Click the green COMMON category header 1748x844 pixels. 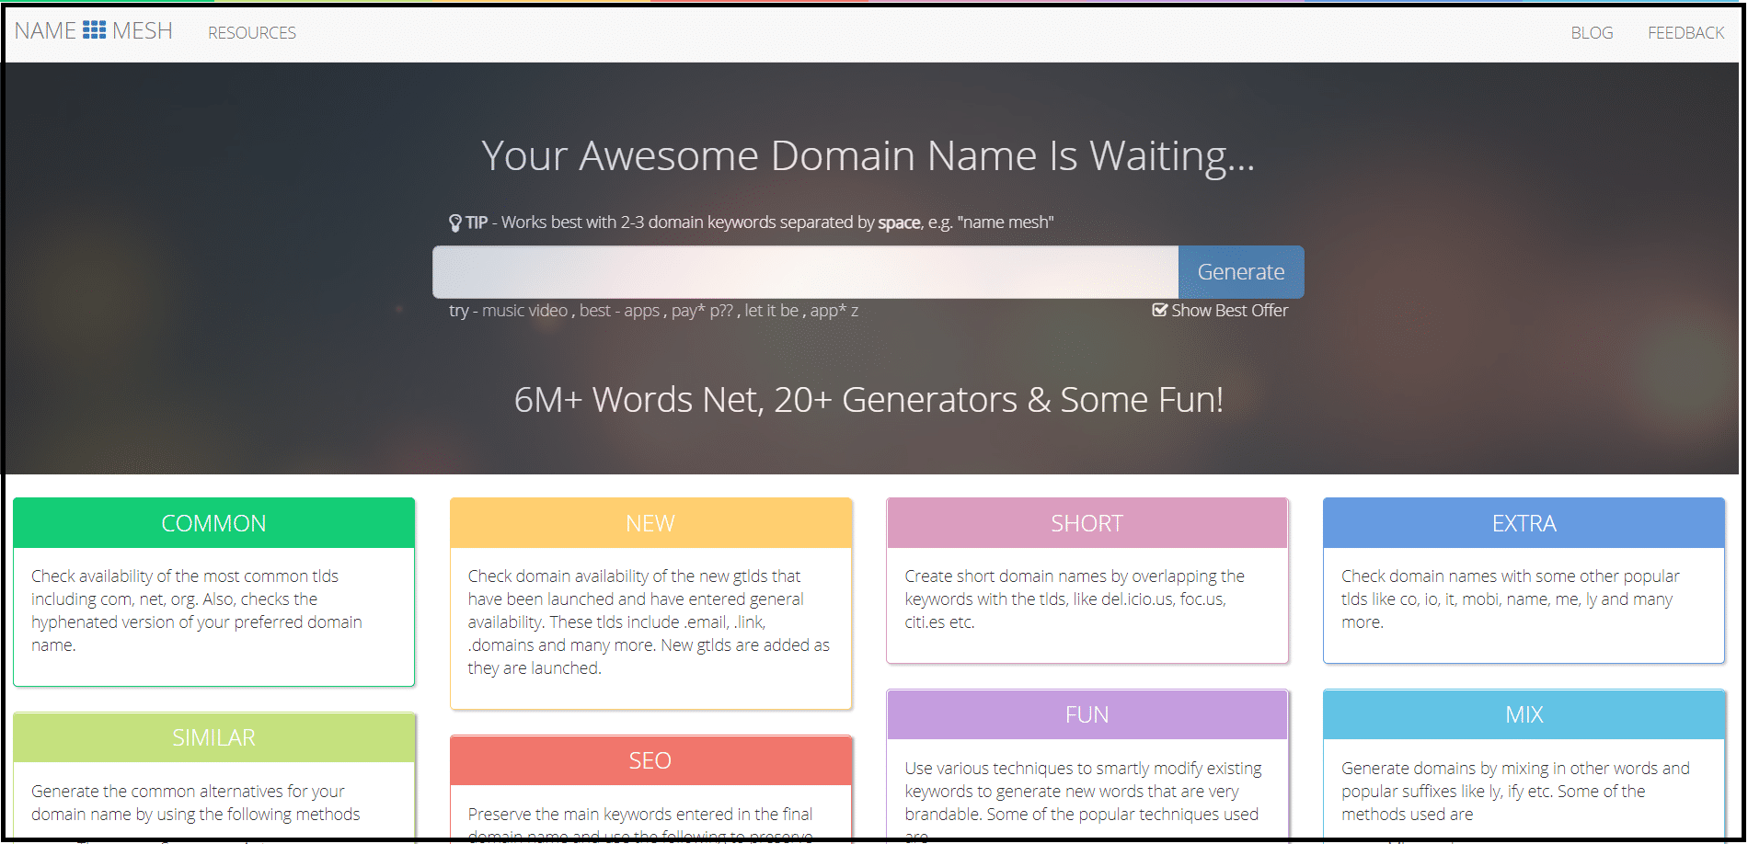click(x=213, y=523)
